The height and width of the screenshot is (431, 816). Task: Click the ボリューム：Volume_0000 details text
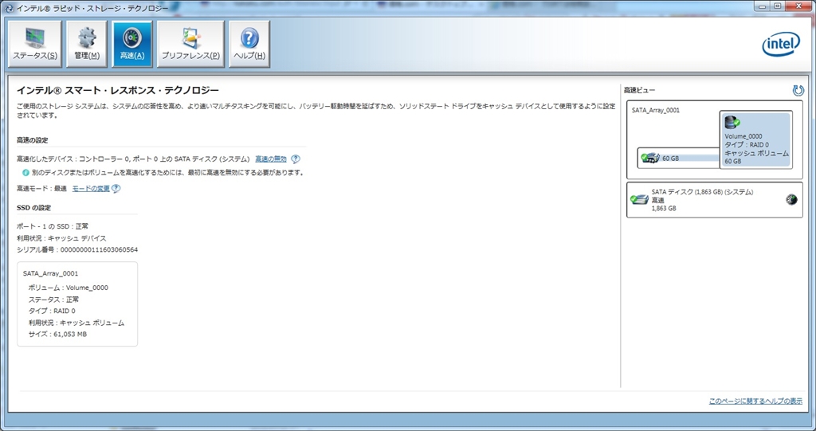[69, 288]
